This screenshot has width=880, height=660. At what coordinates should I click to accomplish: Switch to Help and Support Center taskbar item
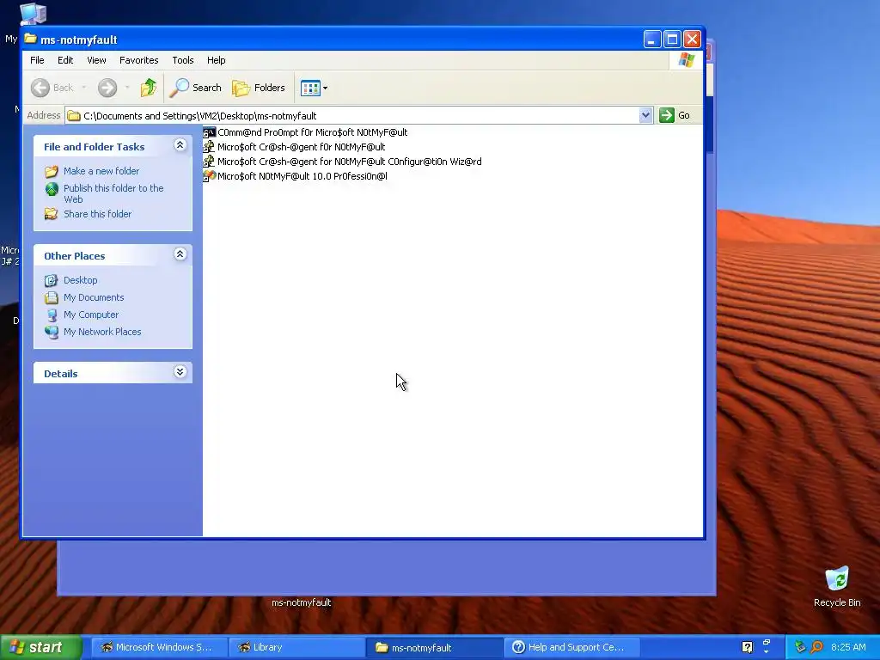[x=571, y=647]
